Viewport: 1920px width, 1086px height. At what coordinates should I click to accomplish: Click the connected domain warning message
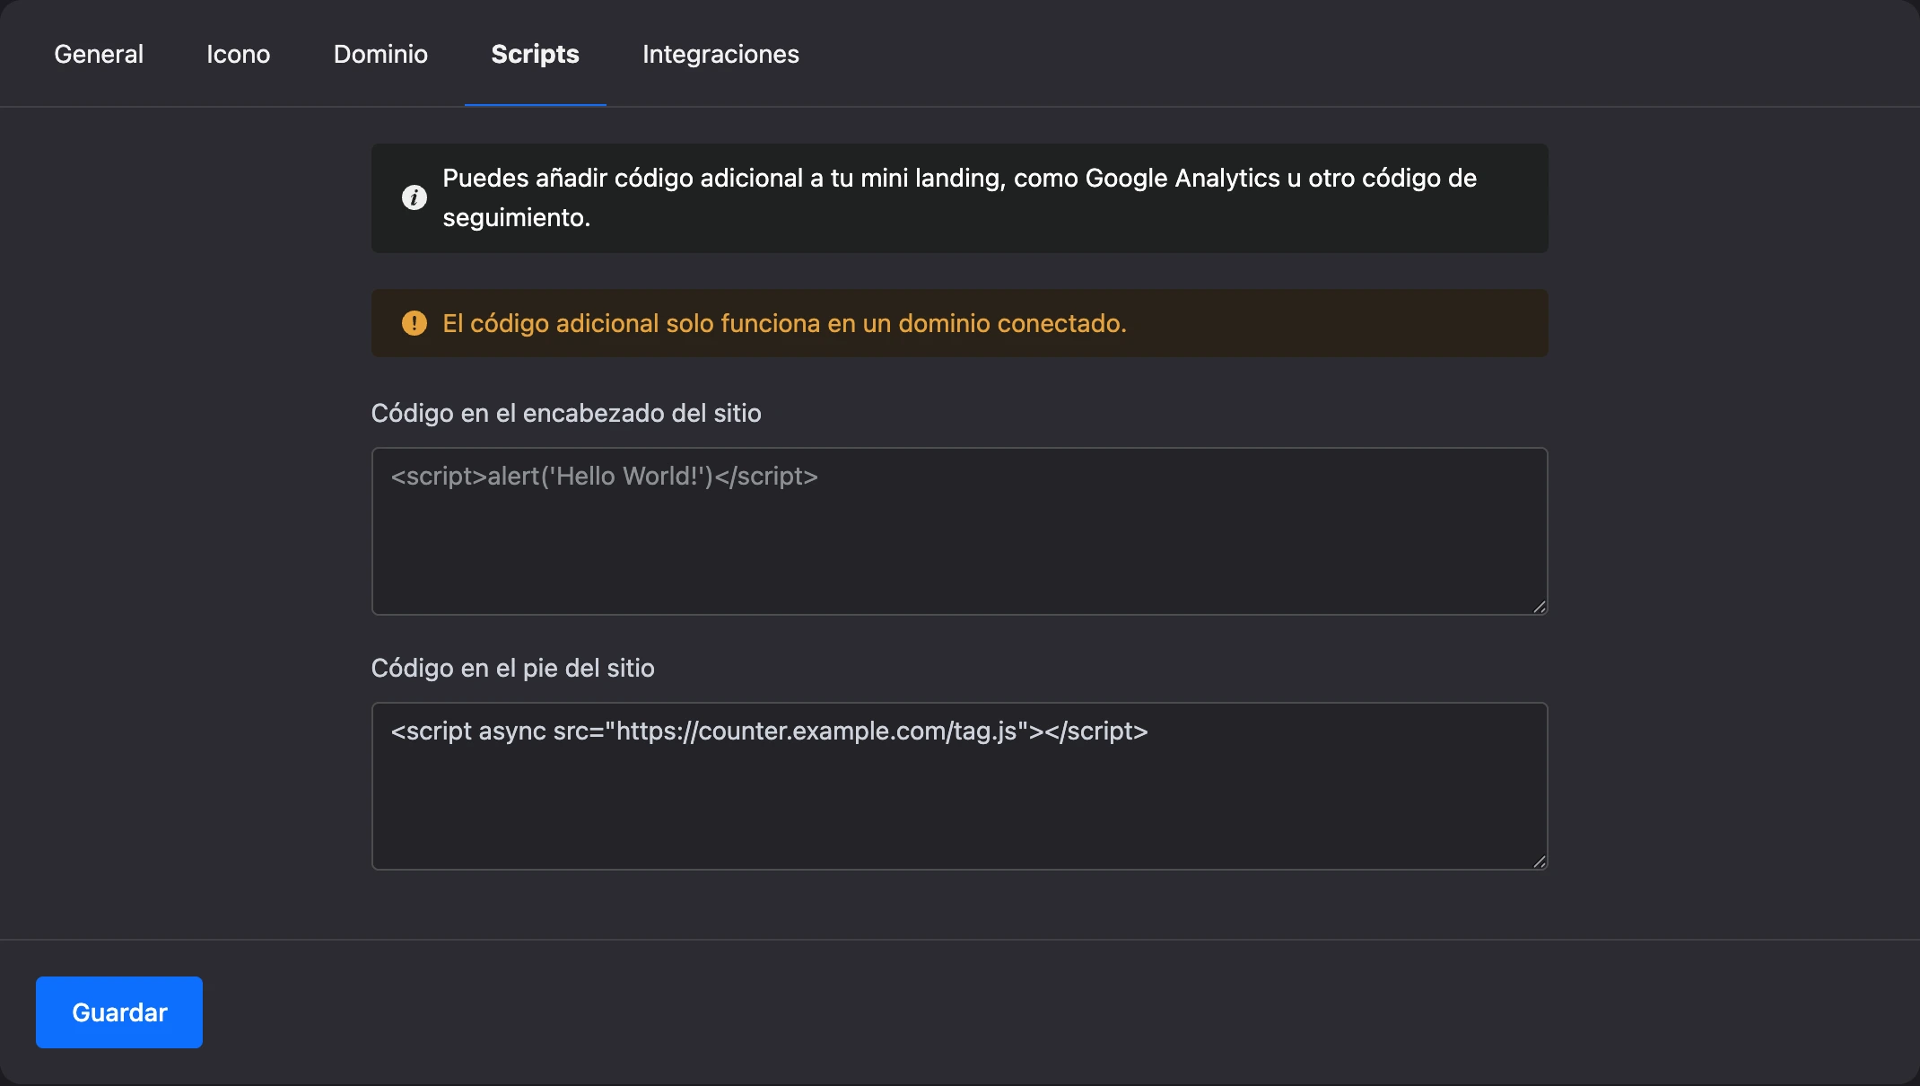(785, 323)
